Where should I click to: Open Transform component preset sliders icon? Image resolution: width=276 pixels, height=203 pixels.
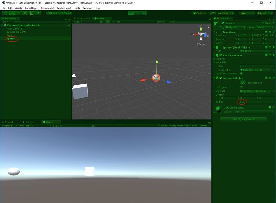pos(270,32)
